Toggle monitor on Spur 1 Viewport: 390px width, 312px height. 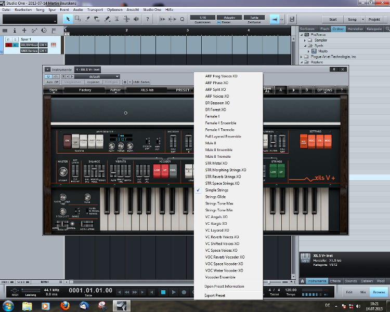coord(15,45)
